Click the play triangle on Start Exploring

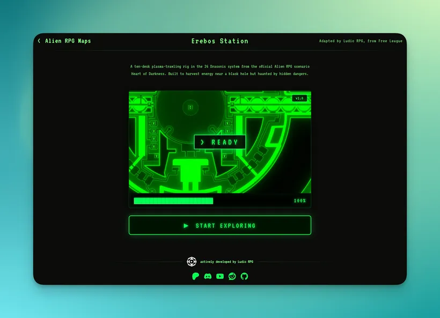[x=186, y=225]
